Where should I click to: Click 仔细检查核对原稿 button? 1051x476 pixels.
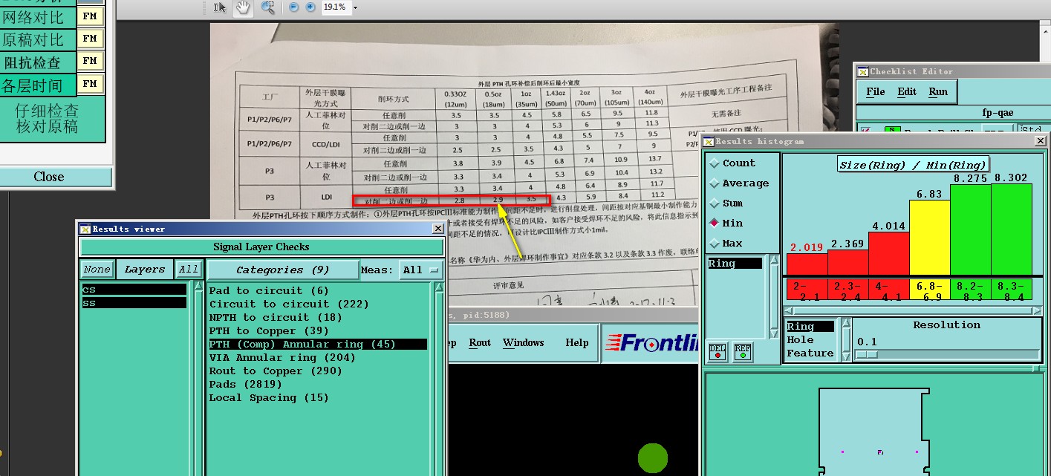tap(52, 119)
